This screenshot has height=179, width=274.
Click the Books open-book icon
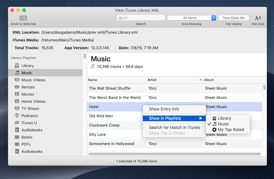(x=17, y=137)
